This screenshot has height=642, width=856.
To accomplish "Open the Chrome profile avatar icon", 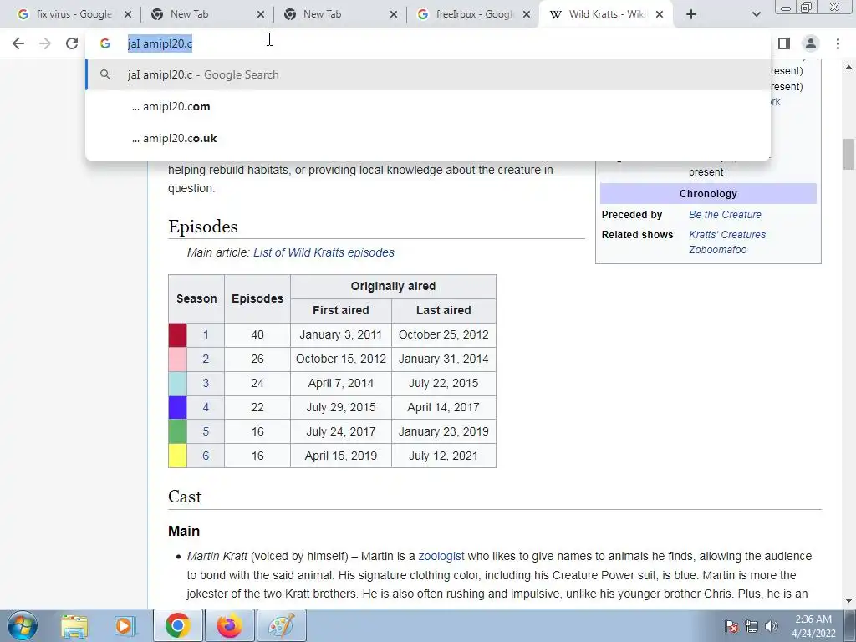I will (x=811, y=43).
